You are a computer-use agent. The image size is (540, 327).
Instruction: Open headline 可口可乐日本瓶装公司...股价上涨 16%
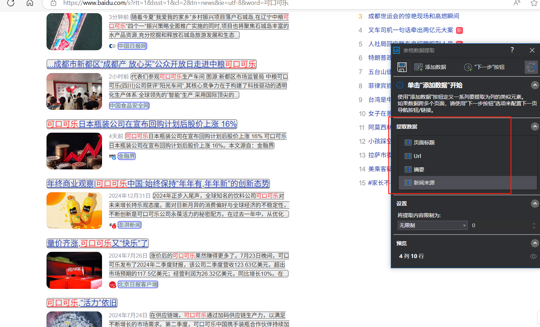142,124
